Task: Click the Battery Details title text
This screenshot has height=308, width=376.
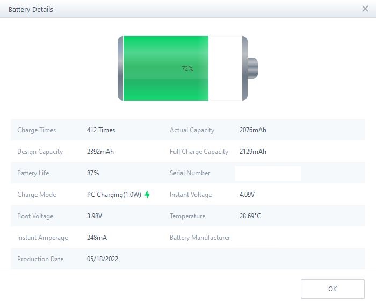Action: coord(31,9)
